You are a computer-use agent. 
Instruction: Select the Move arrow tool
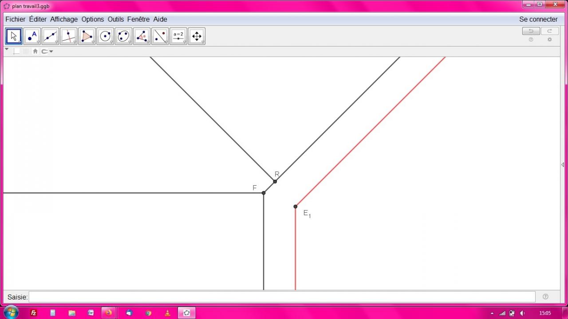(x=14, y=36)
